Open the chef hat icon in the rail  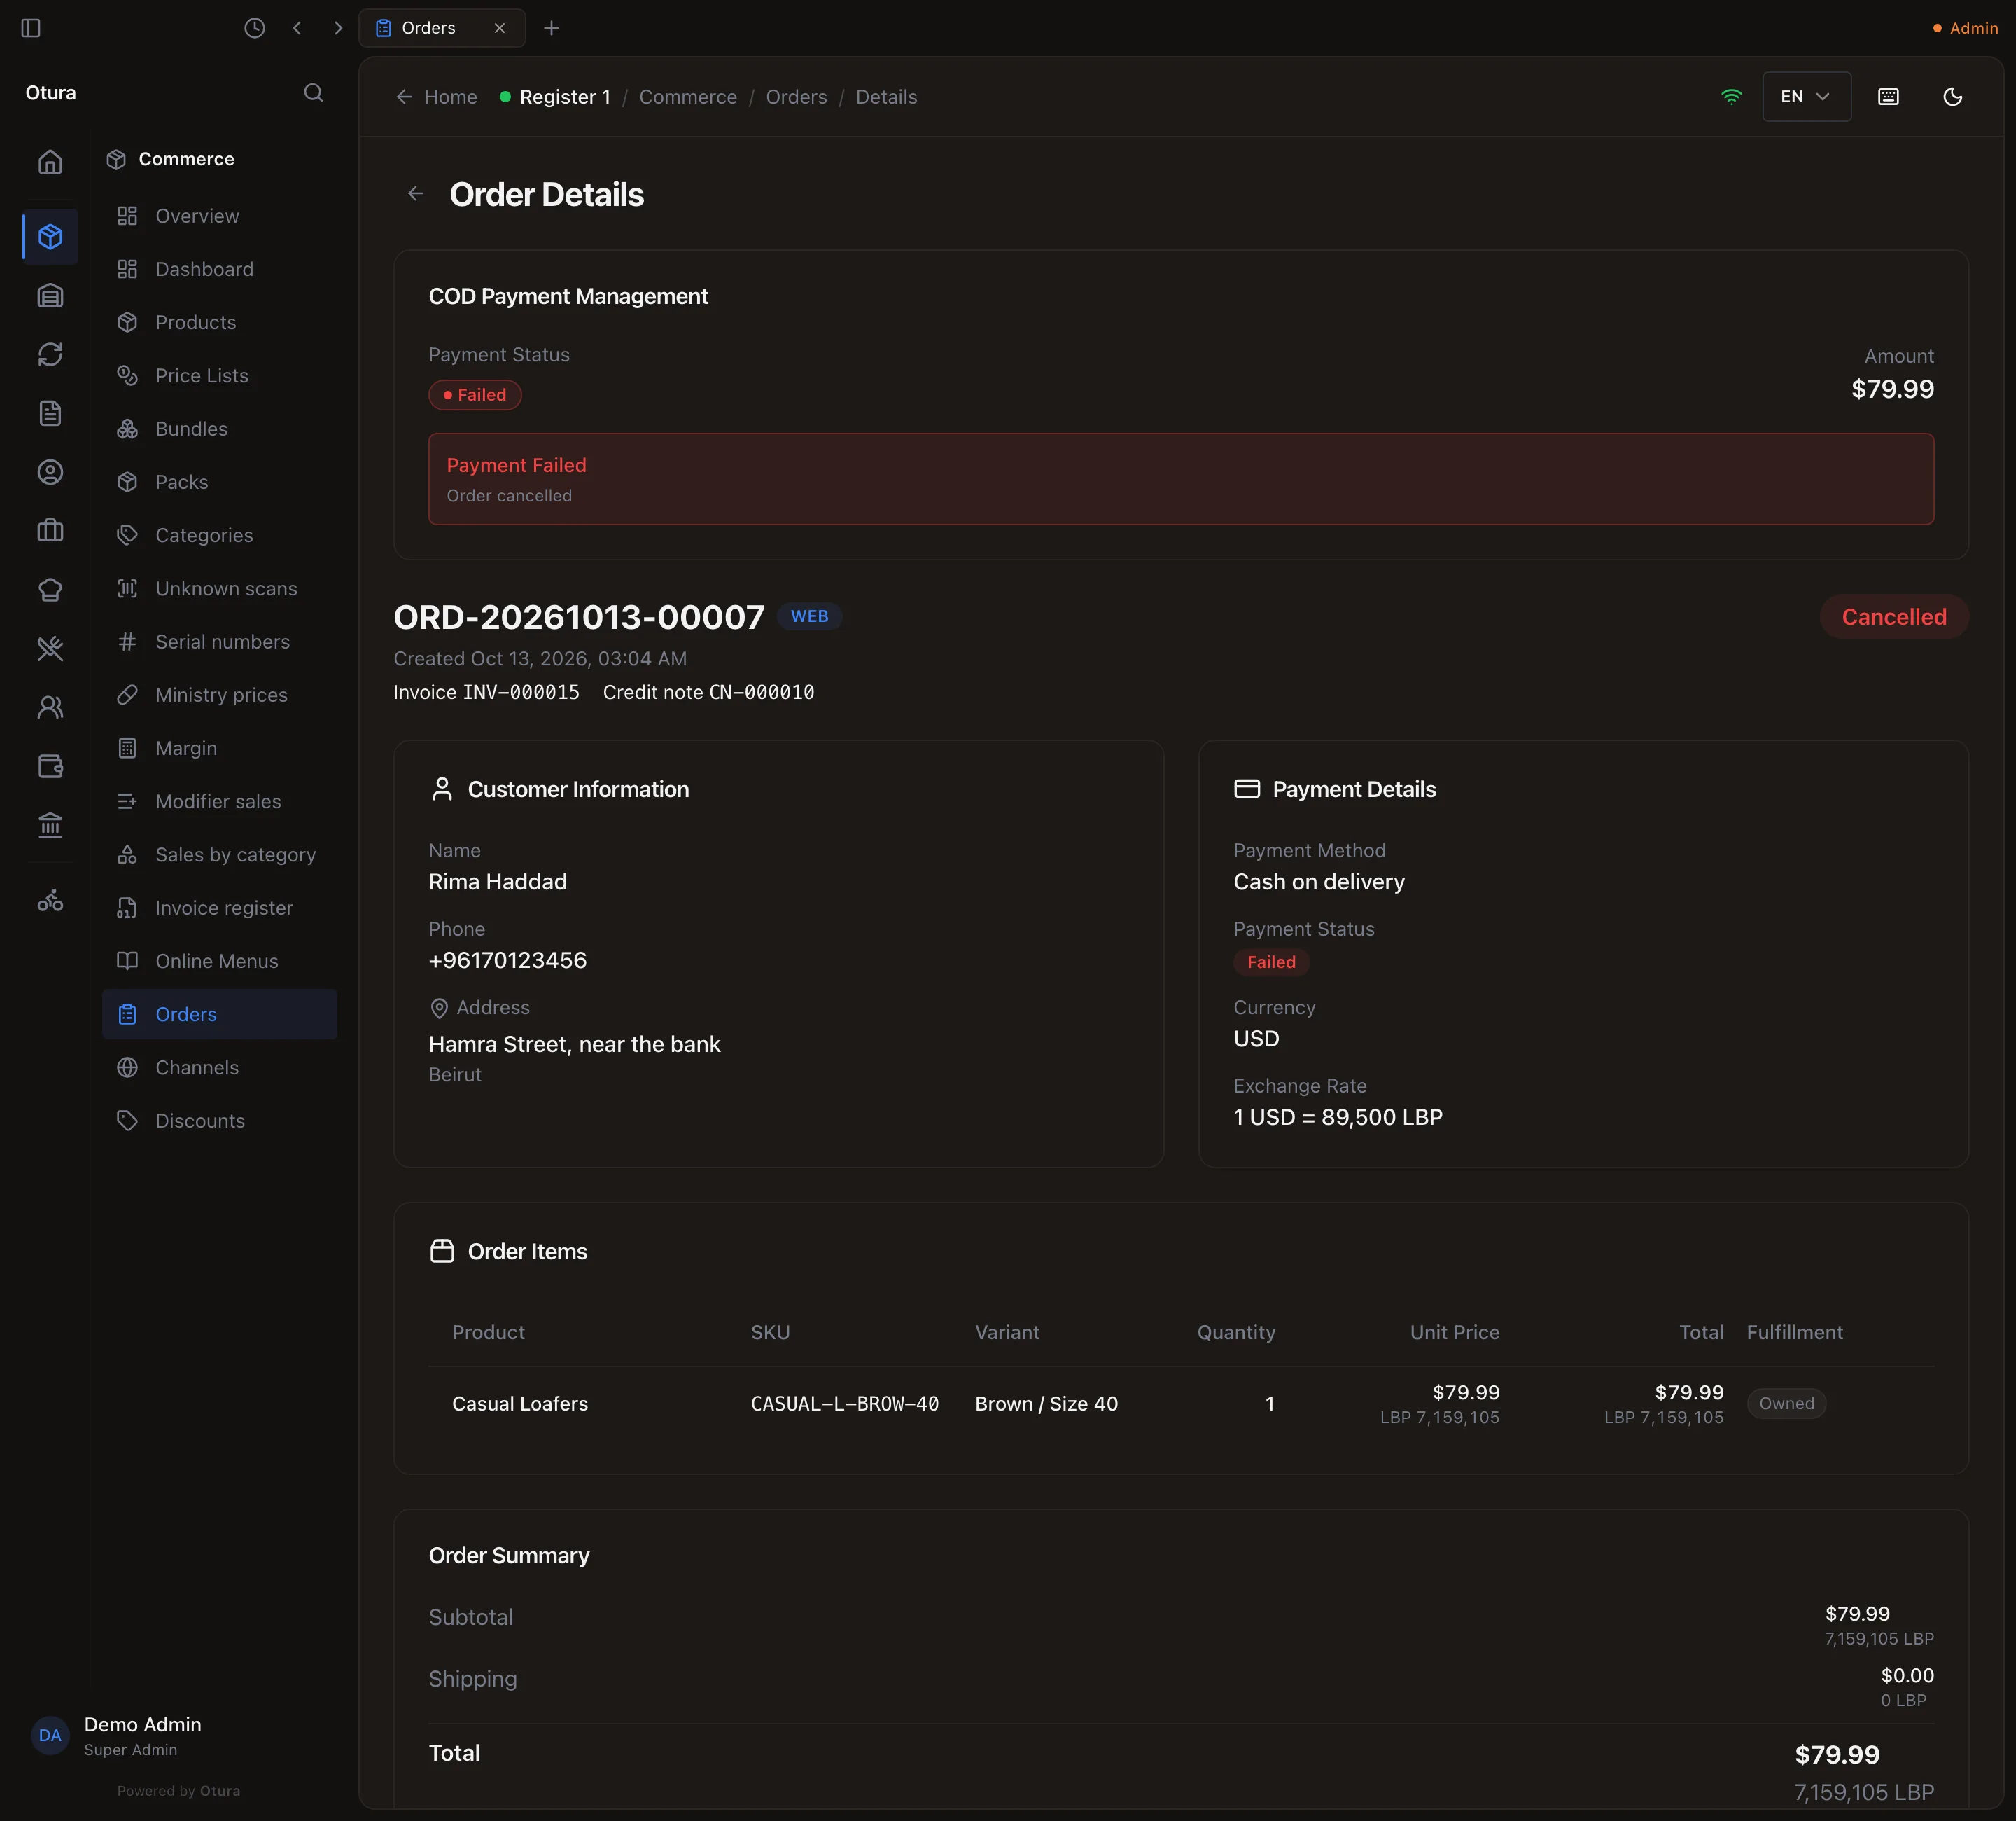coord(50,590)
